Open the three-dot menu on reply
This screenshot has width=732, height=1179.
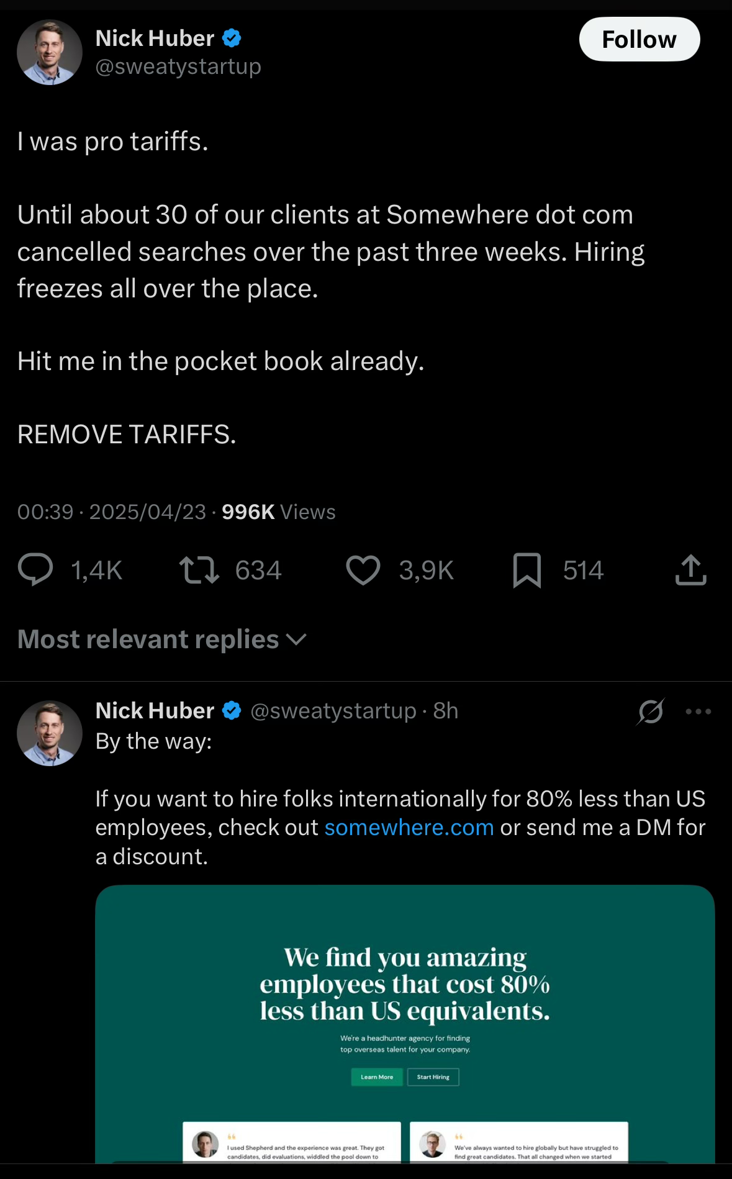698,711
